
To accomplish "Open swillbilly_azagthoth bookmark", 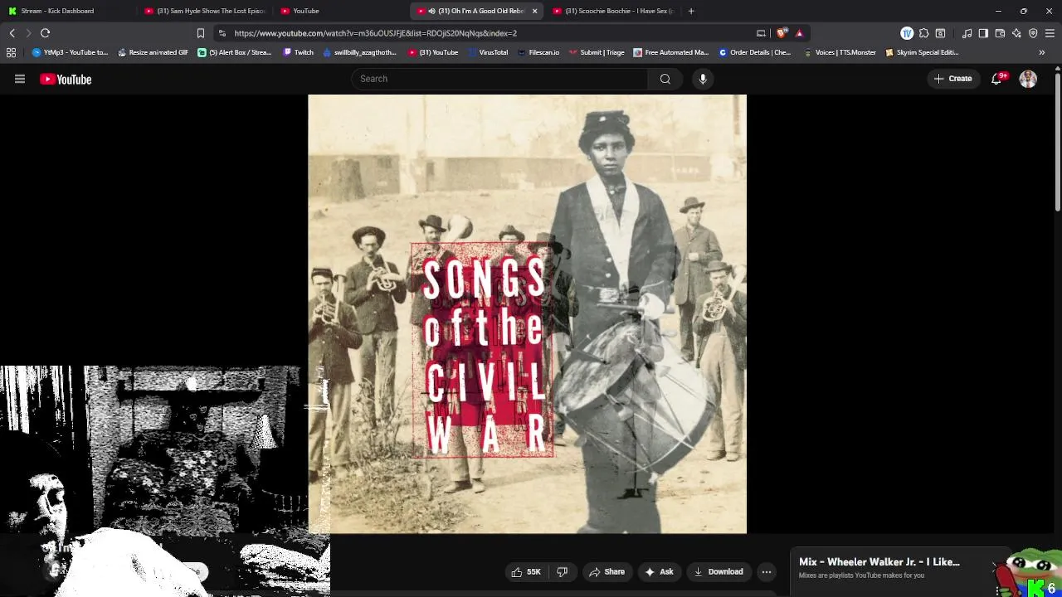I will point(359,52).
